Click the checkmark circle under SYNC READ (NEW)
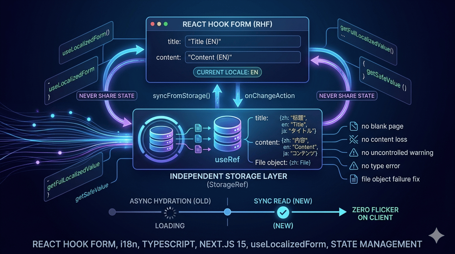This screenshot has width=455, height=254. 283,212
